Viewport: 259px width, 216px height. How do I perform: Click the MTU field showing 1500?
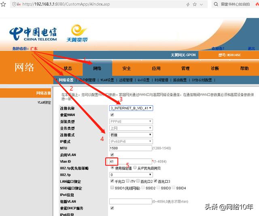click(131, 148)
